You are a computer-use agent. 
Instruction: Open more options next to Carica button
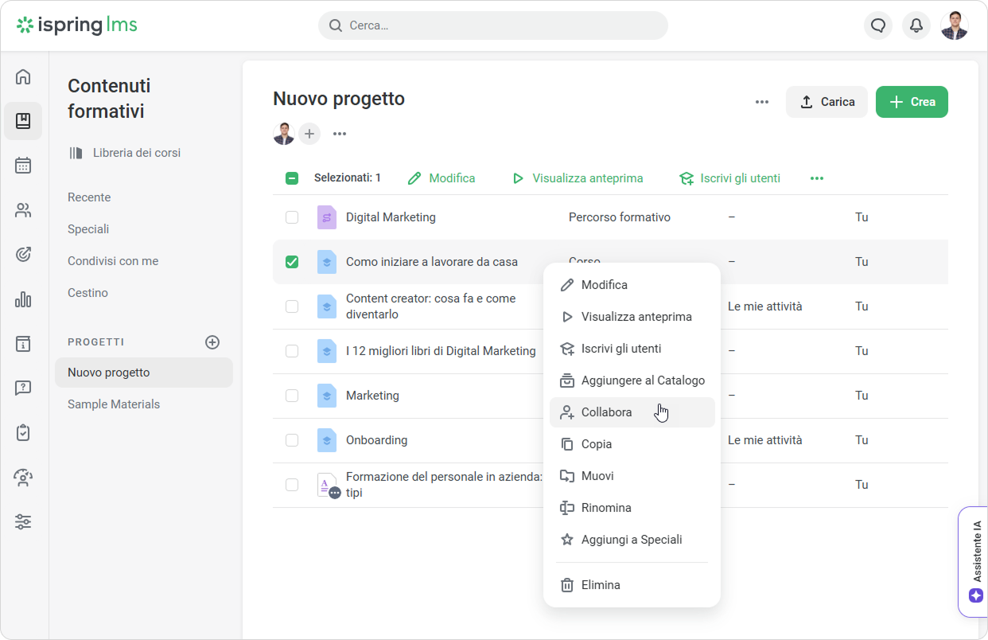click(x=762, y=102)
